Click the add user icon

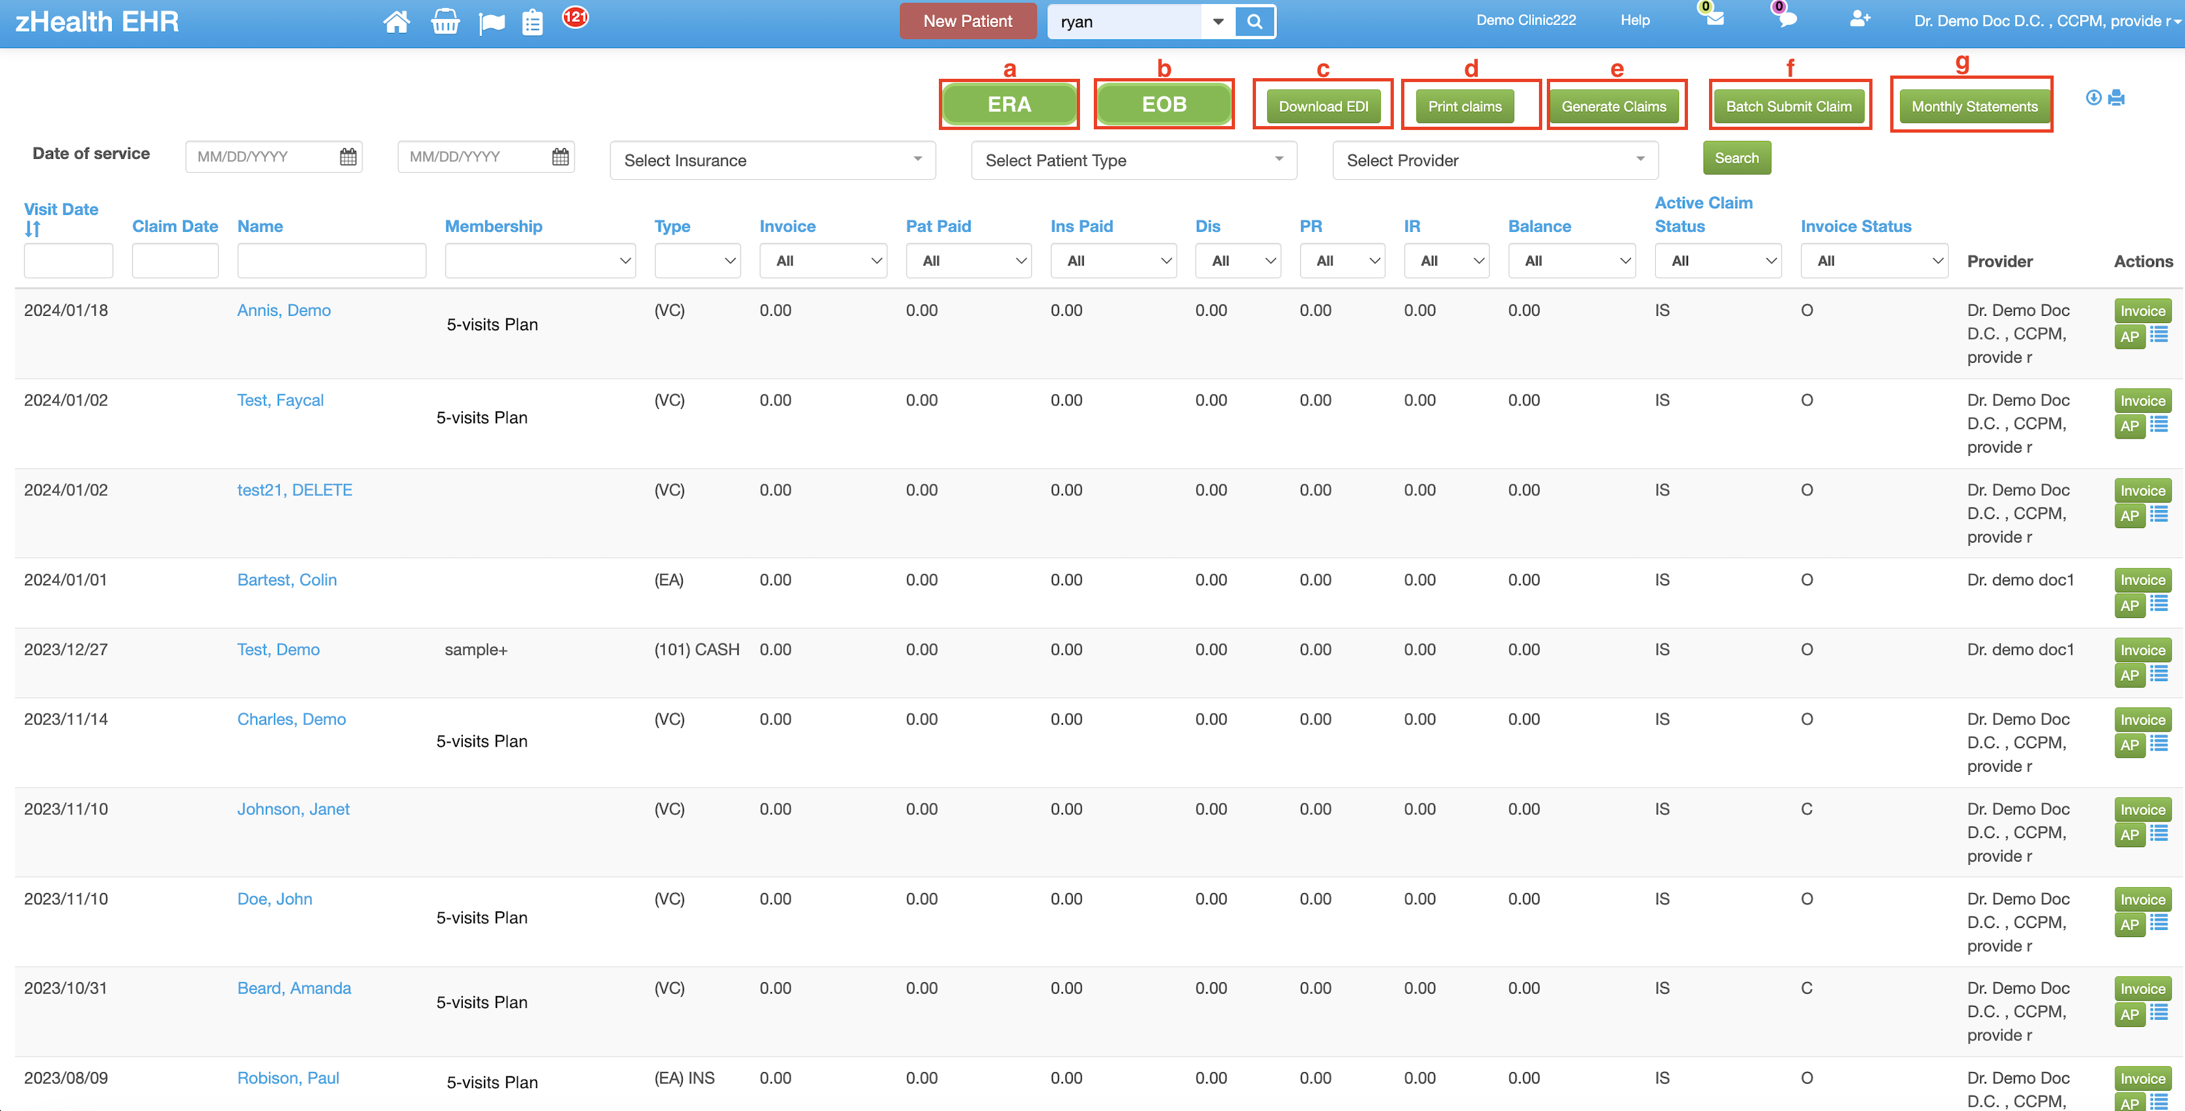click(1860, 18)
